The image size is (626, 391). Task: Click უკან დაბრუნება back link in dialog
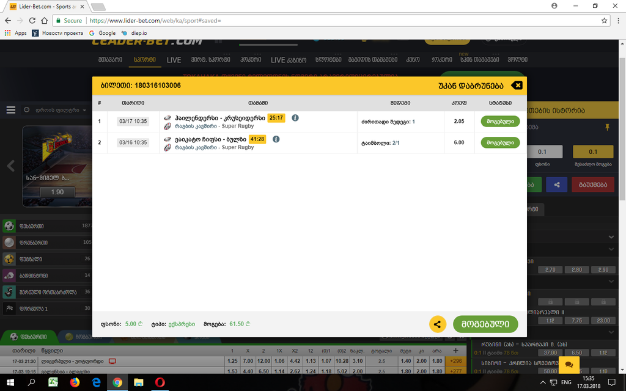click(471, 86)
